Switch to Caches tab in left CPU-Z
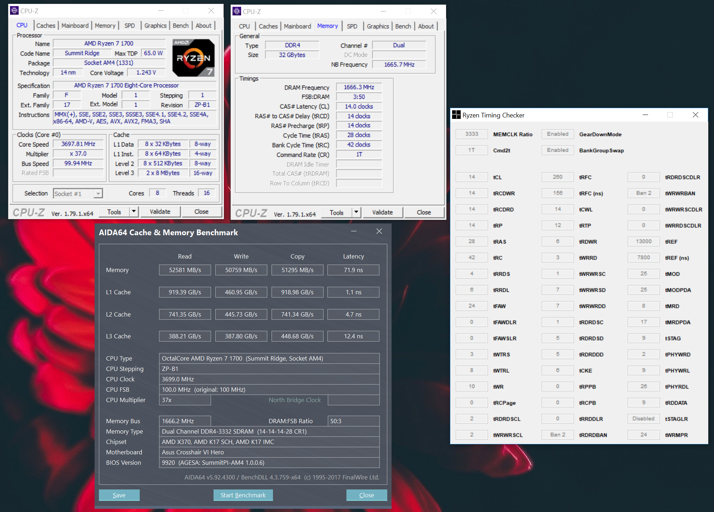The image size is (714, 512). 45,25
